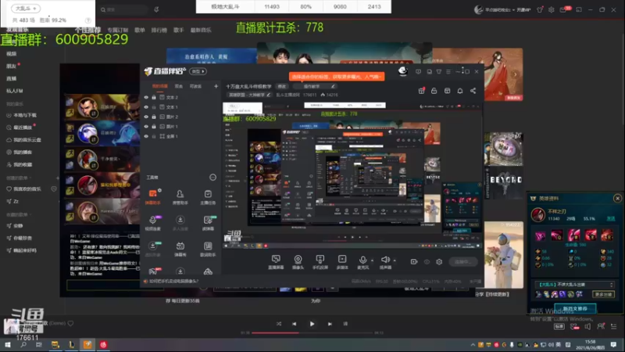Switch to 歌手 tab in NetEase
Image resolution: width=625 pixels, height=352 pixels.
[179, 30]
